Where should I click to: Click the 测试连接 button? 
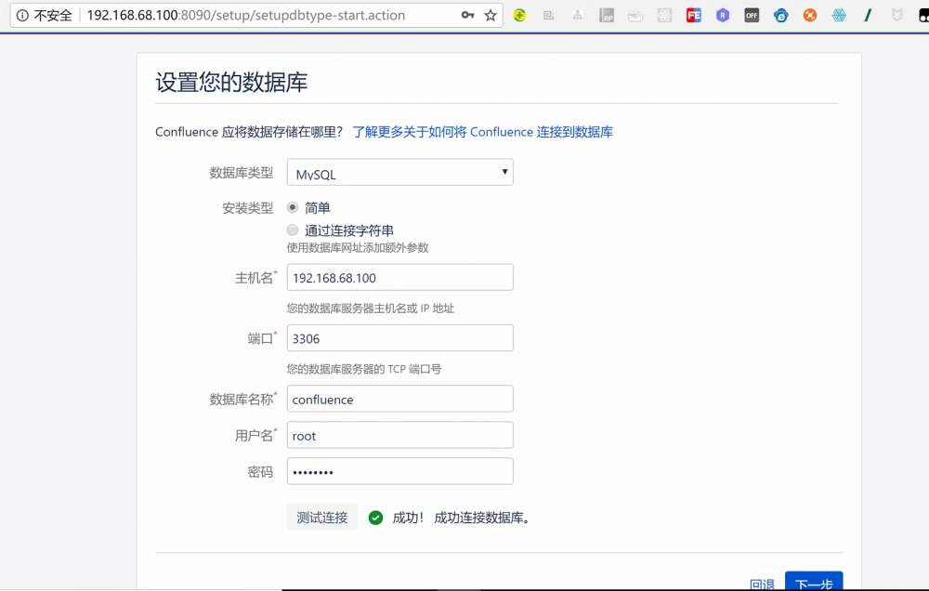pyautogui.click(x=322, y=518)
